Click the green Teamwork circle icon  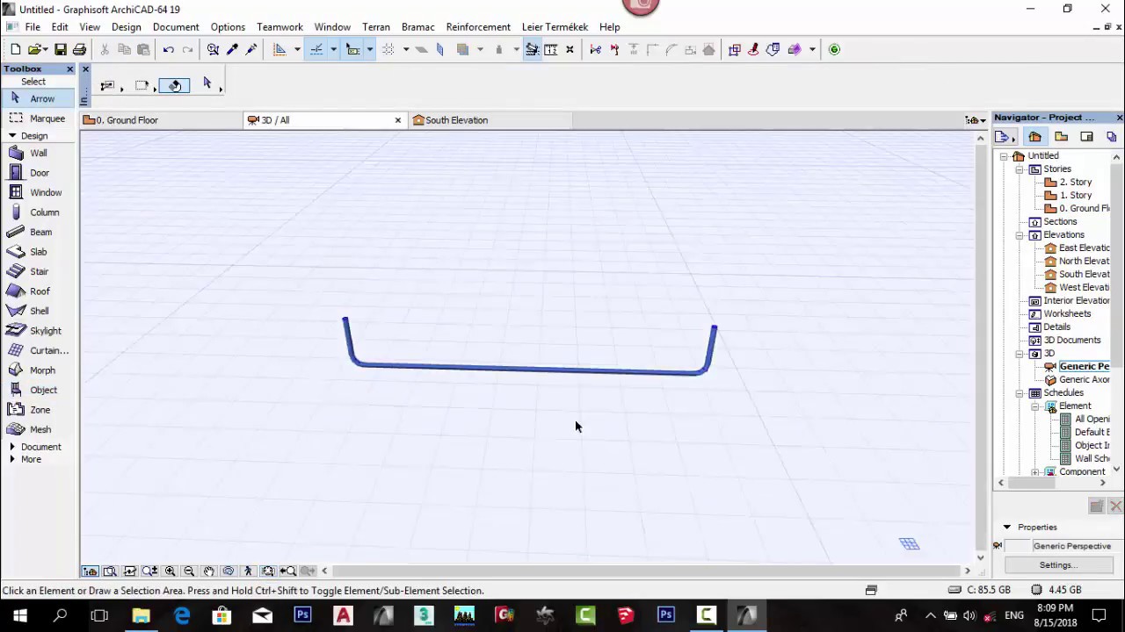click(834, 49)
